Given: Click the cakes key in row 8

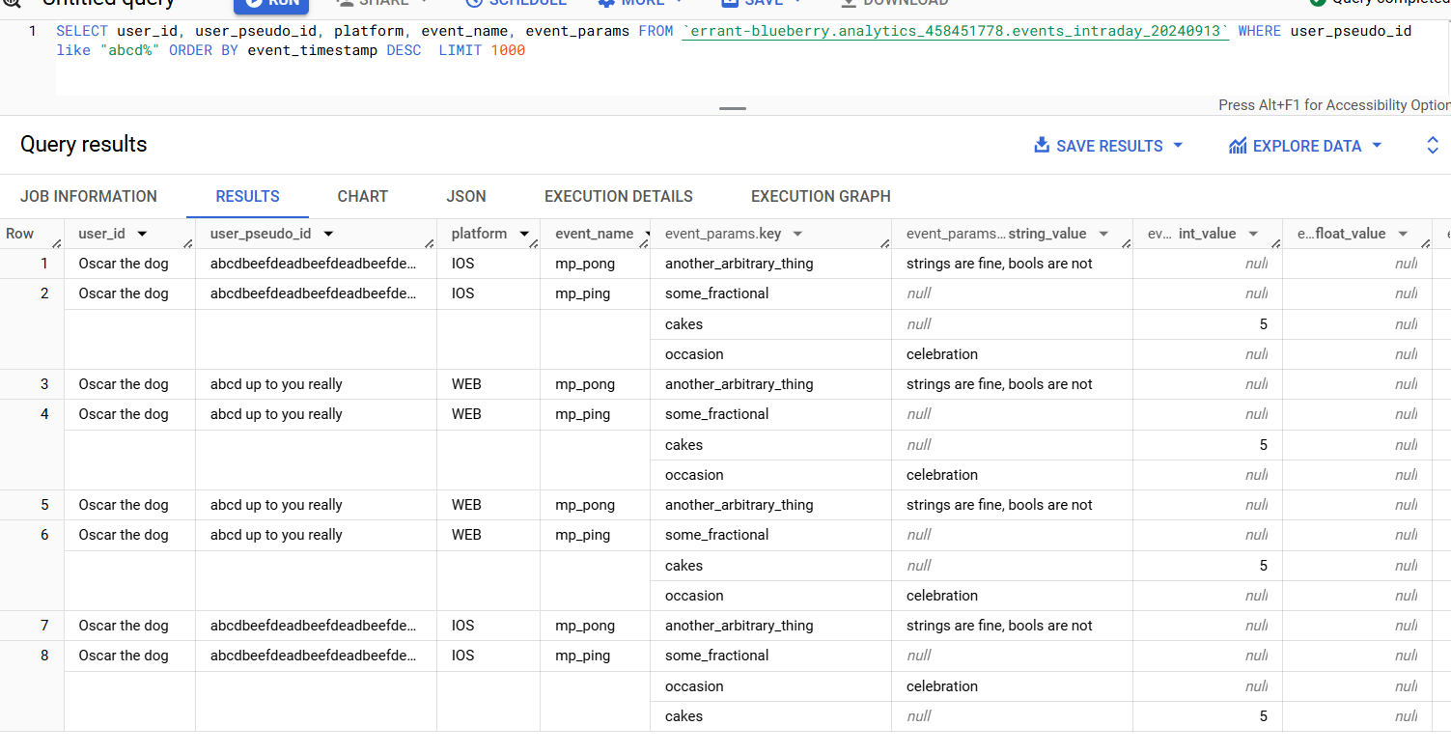Looking at the screenshot, I should click(x=684, y=716).
